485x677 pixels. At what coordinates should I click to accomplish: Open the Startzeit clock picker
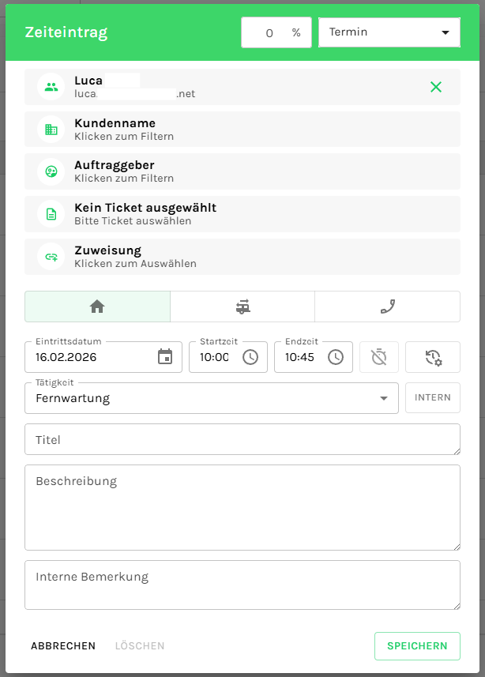click(250, 357)
